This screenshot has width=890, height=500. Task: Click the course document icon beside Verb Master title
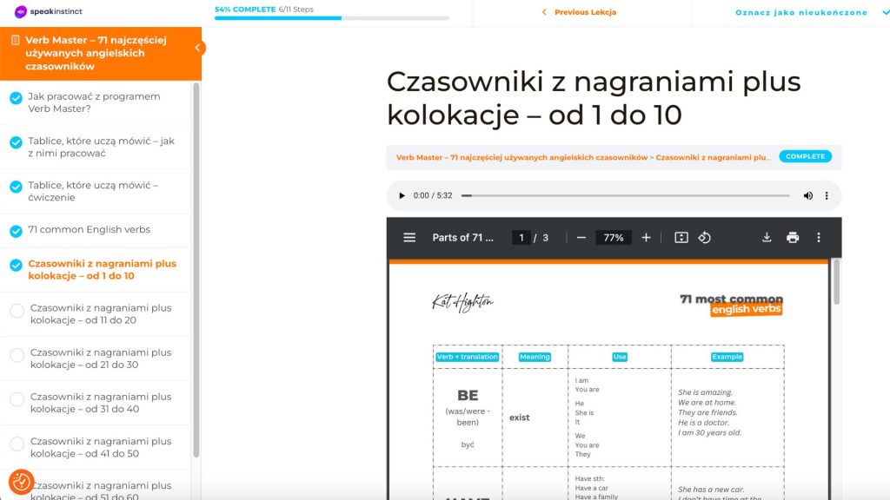[x=16, y=40]
